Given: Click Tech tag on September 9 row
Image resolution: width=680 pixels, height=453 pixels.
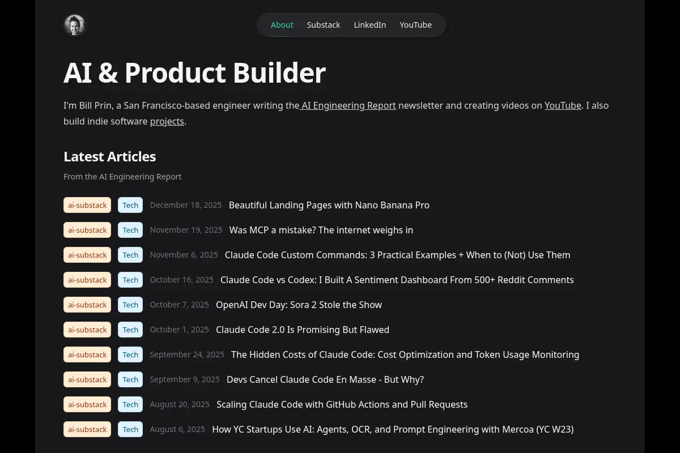Looking at the screenshot, I should click(130, 379).
